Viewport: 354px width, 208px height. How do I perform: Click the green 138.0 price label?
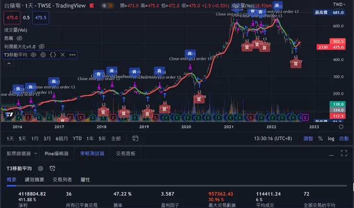(338, 104)
